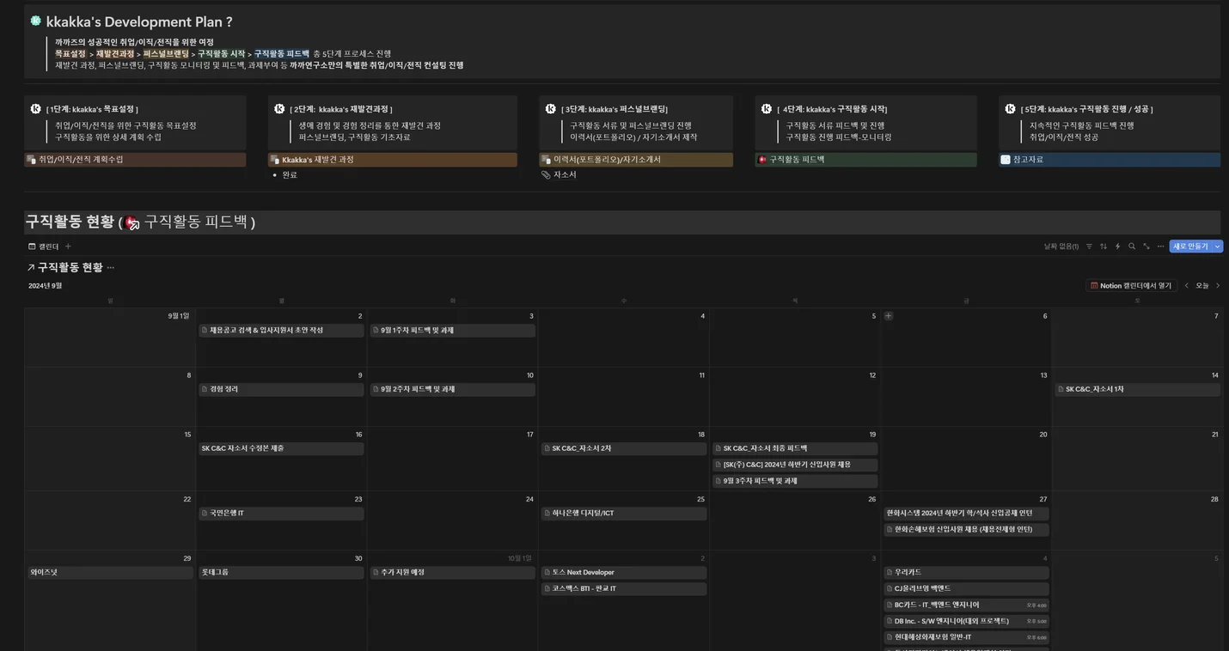Open the 국민은행 IT entry
The height and width of the screenshot is (651, 1229).
click(x=281, y=514)
